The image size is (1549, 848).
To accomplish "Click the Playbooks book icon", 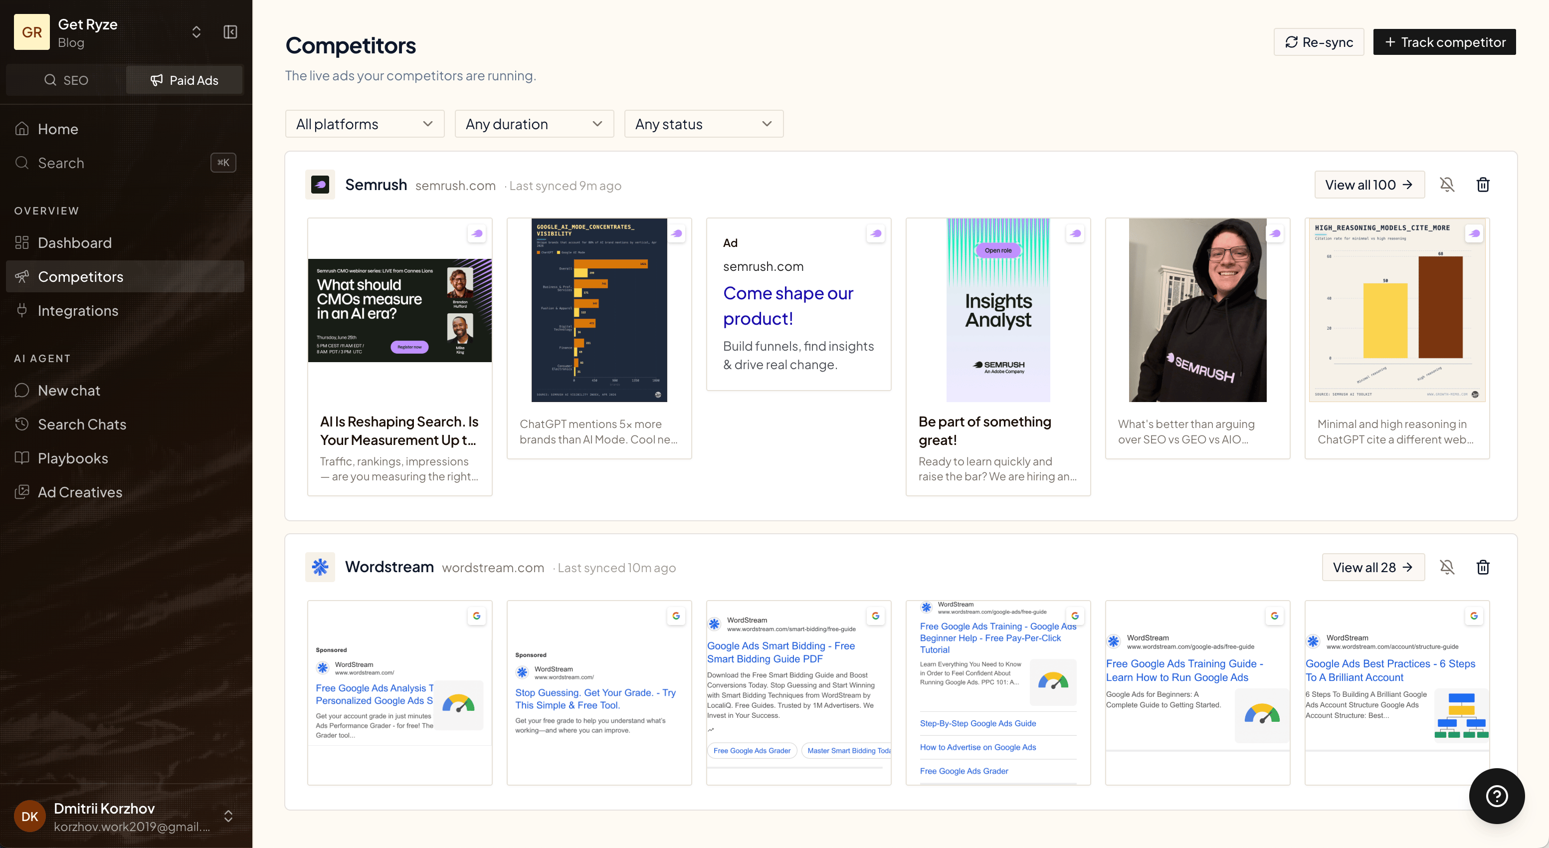I will tap(21, 458).
